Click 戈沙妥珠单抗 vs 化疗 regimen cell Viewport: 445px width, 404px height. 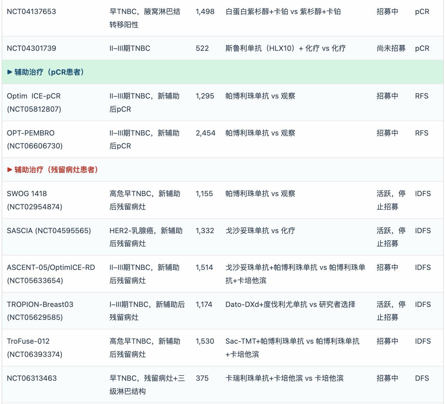[260, 231]
